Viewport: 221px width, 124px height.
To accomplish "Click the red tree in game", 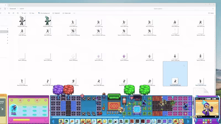I will [x=69, y=90].
